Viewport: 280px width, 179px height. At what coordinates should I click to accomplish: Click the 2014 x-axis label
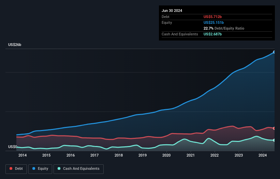[23, 155]
